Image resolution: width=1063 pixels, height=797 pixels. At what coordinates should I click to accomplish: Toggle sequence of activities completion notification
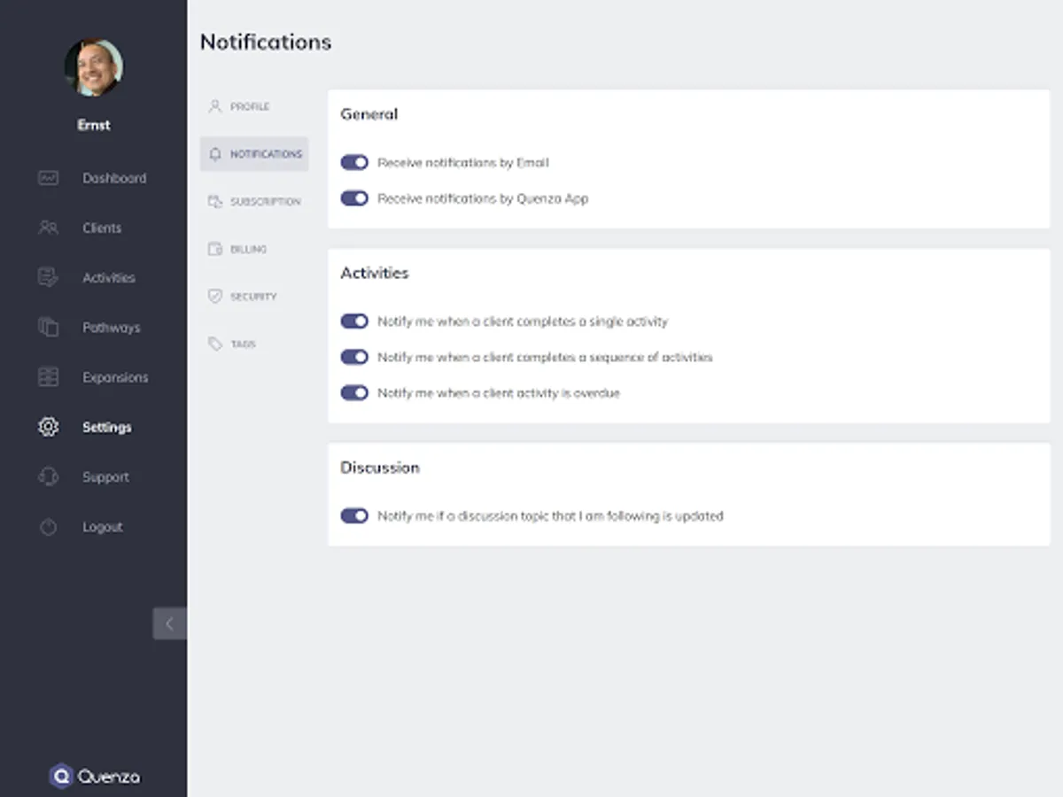point(354,357)
